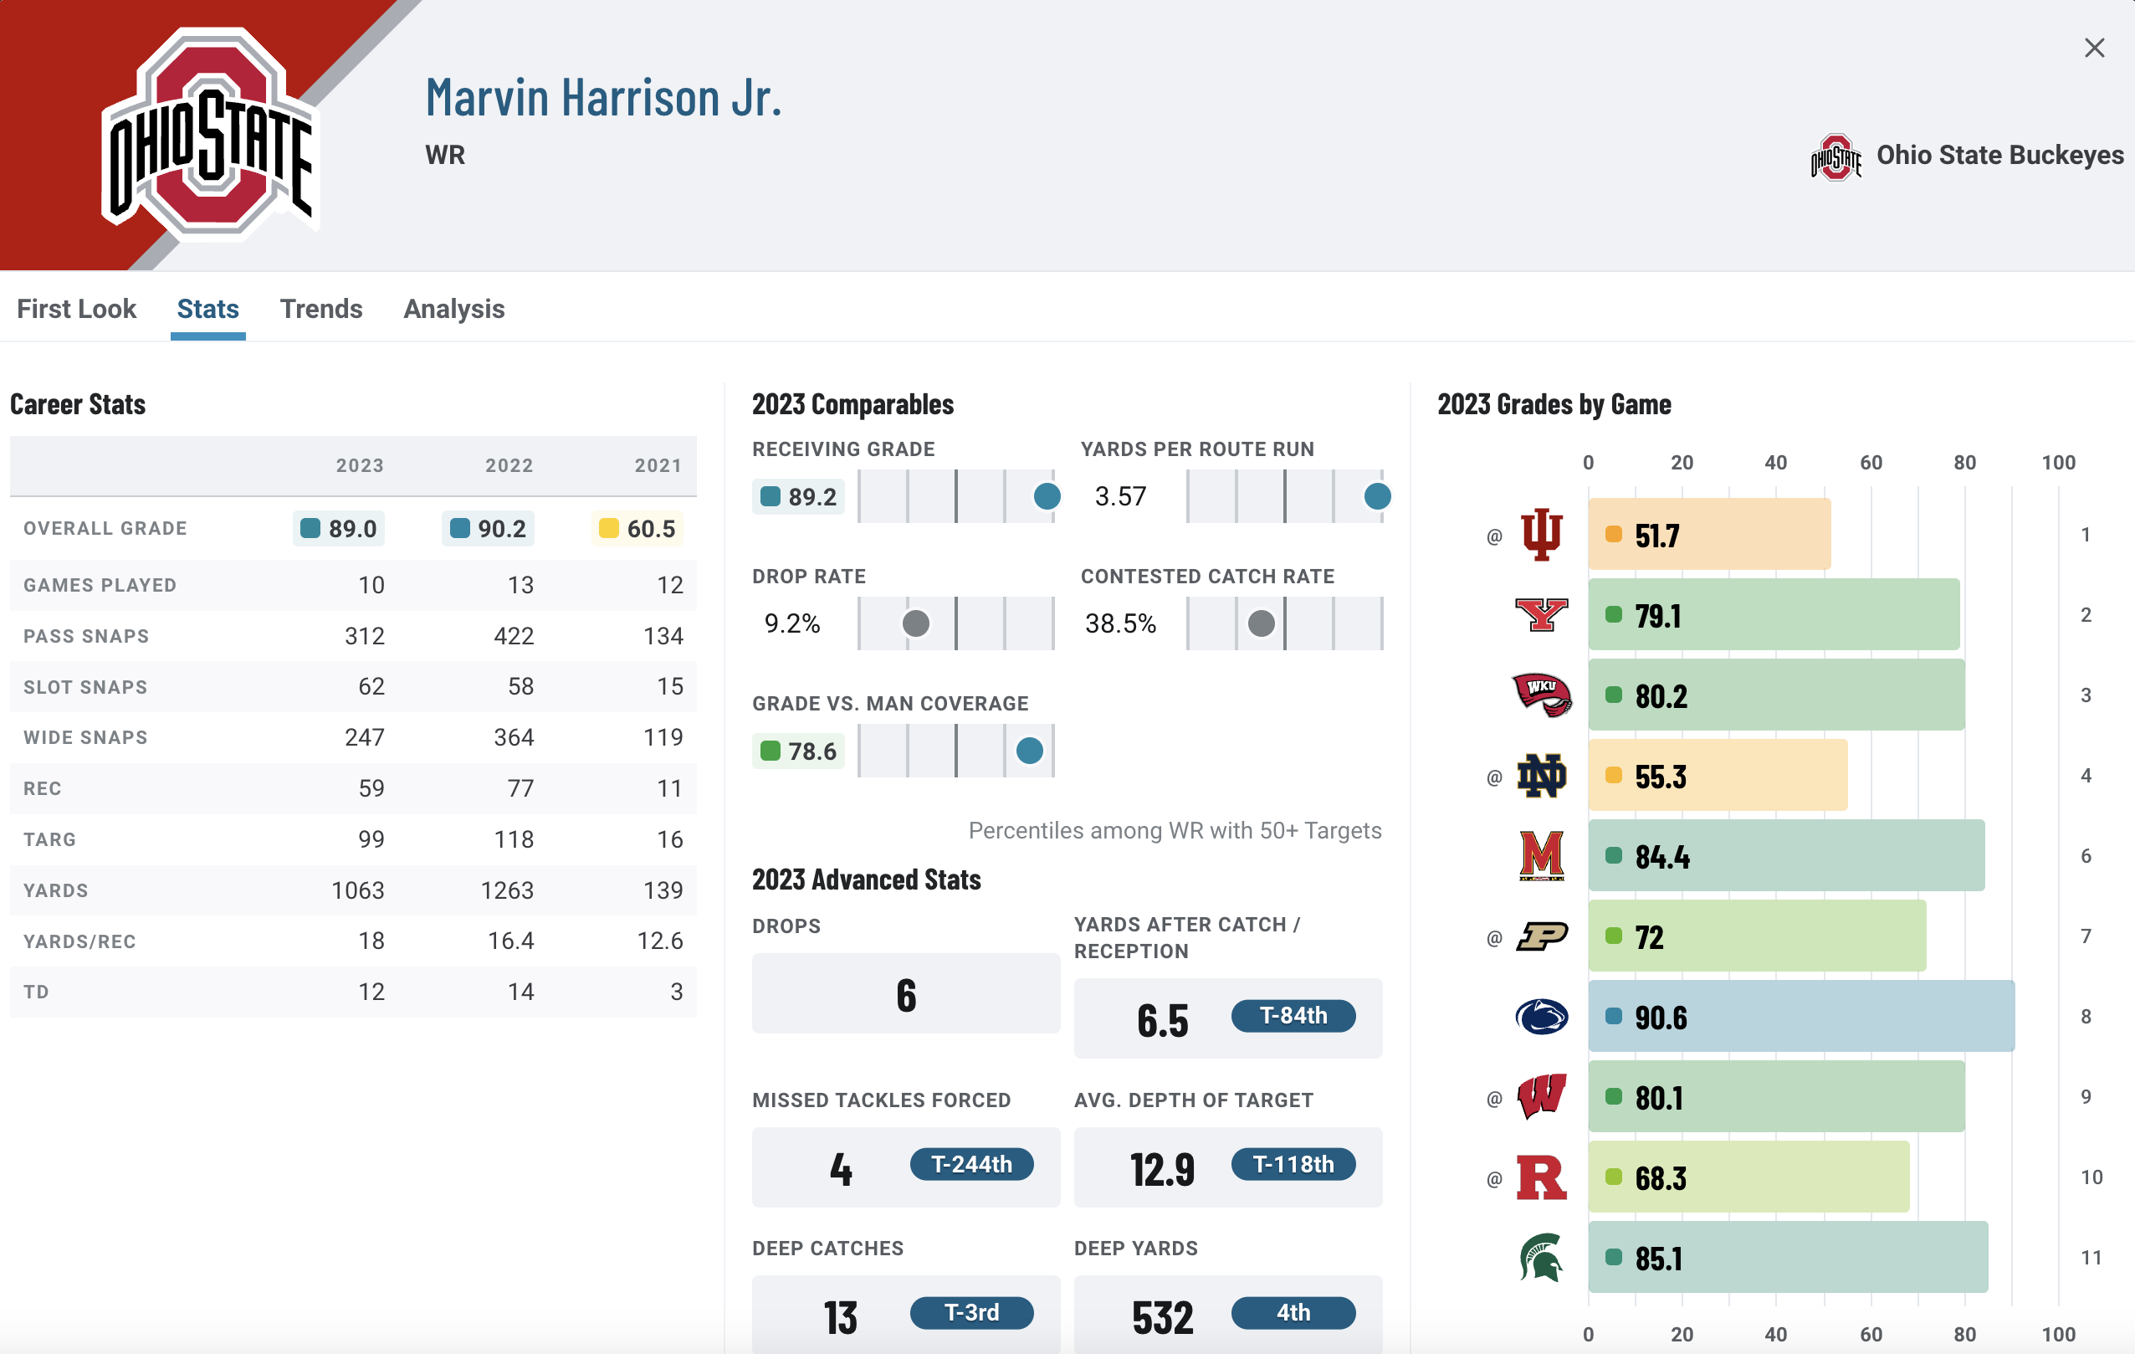Select the 79.1 grade bar
The width and height of the screenshot is (2135, 1354).
pos(1774,614)
